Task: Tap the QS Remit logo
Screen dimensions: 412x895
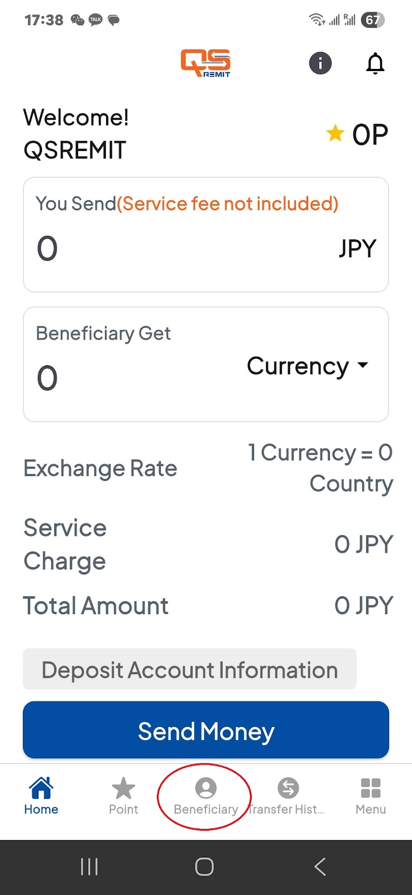Action: (x=205, y=63)
